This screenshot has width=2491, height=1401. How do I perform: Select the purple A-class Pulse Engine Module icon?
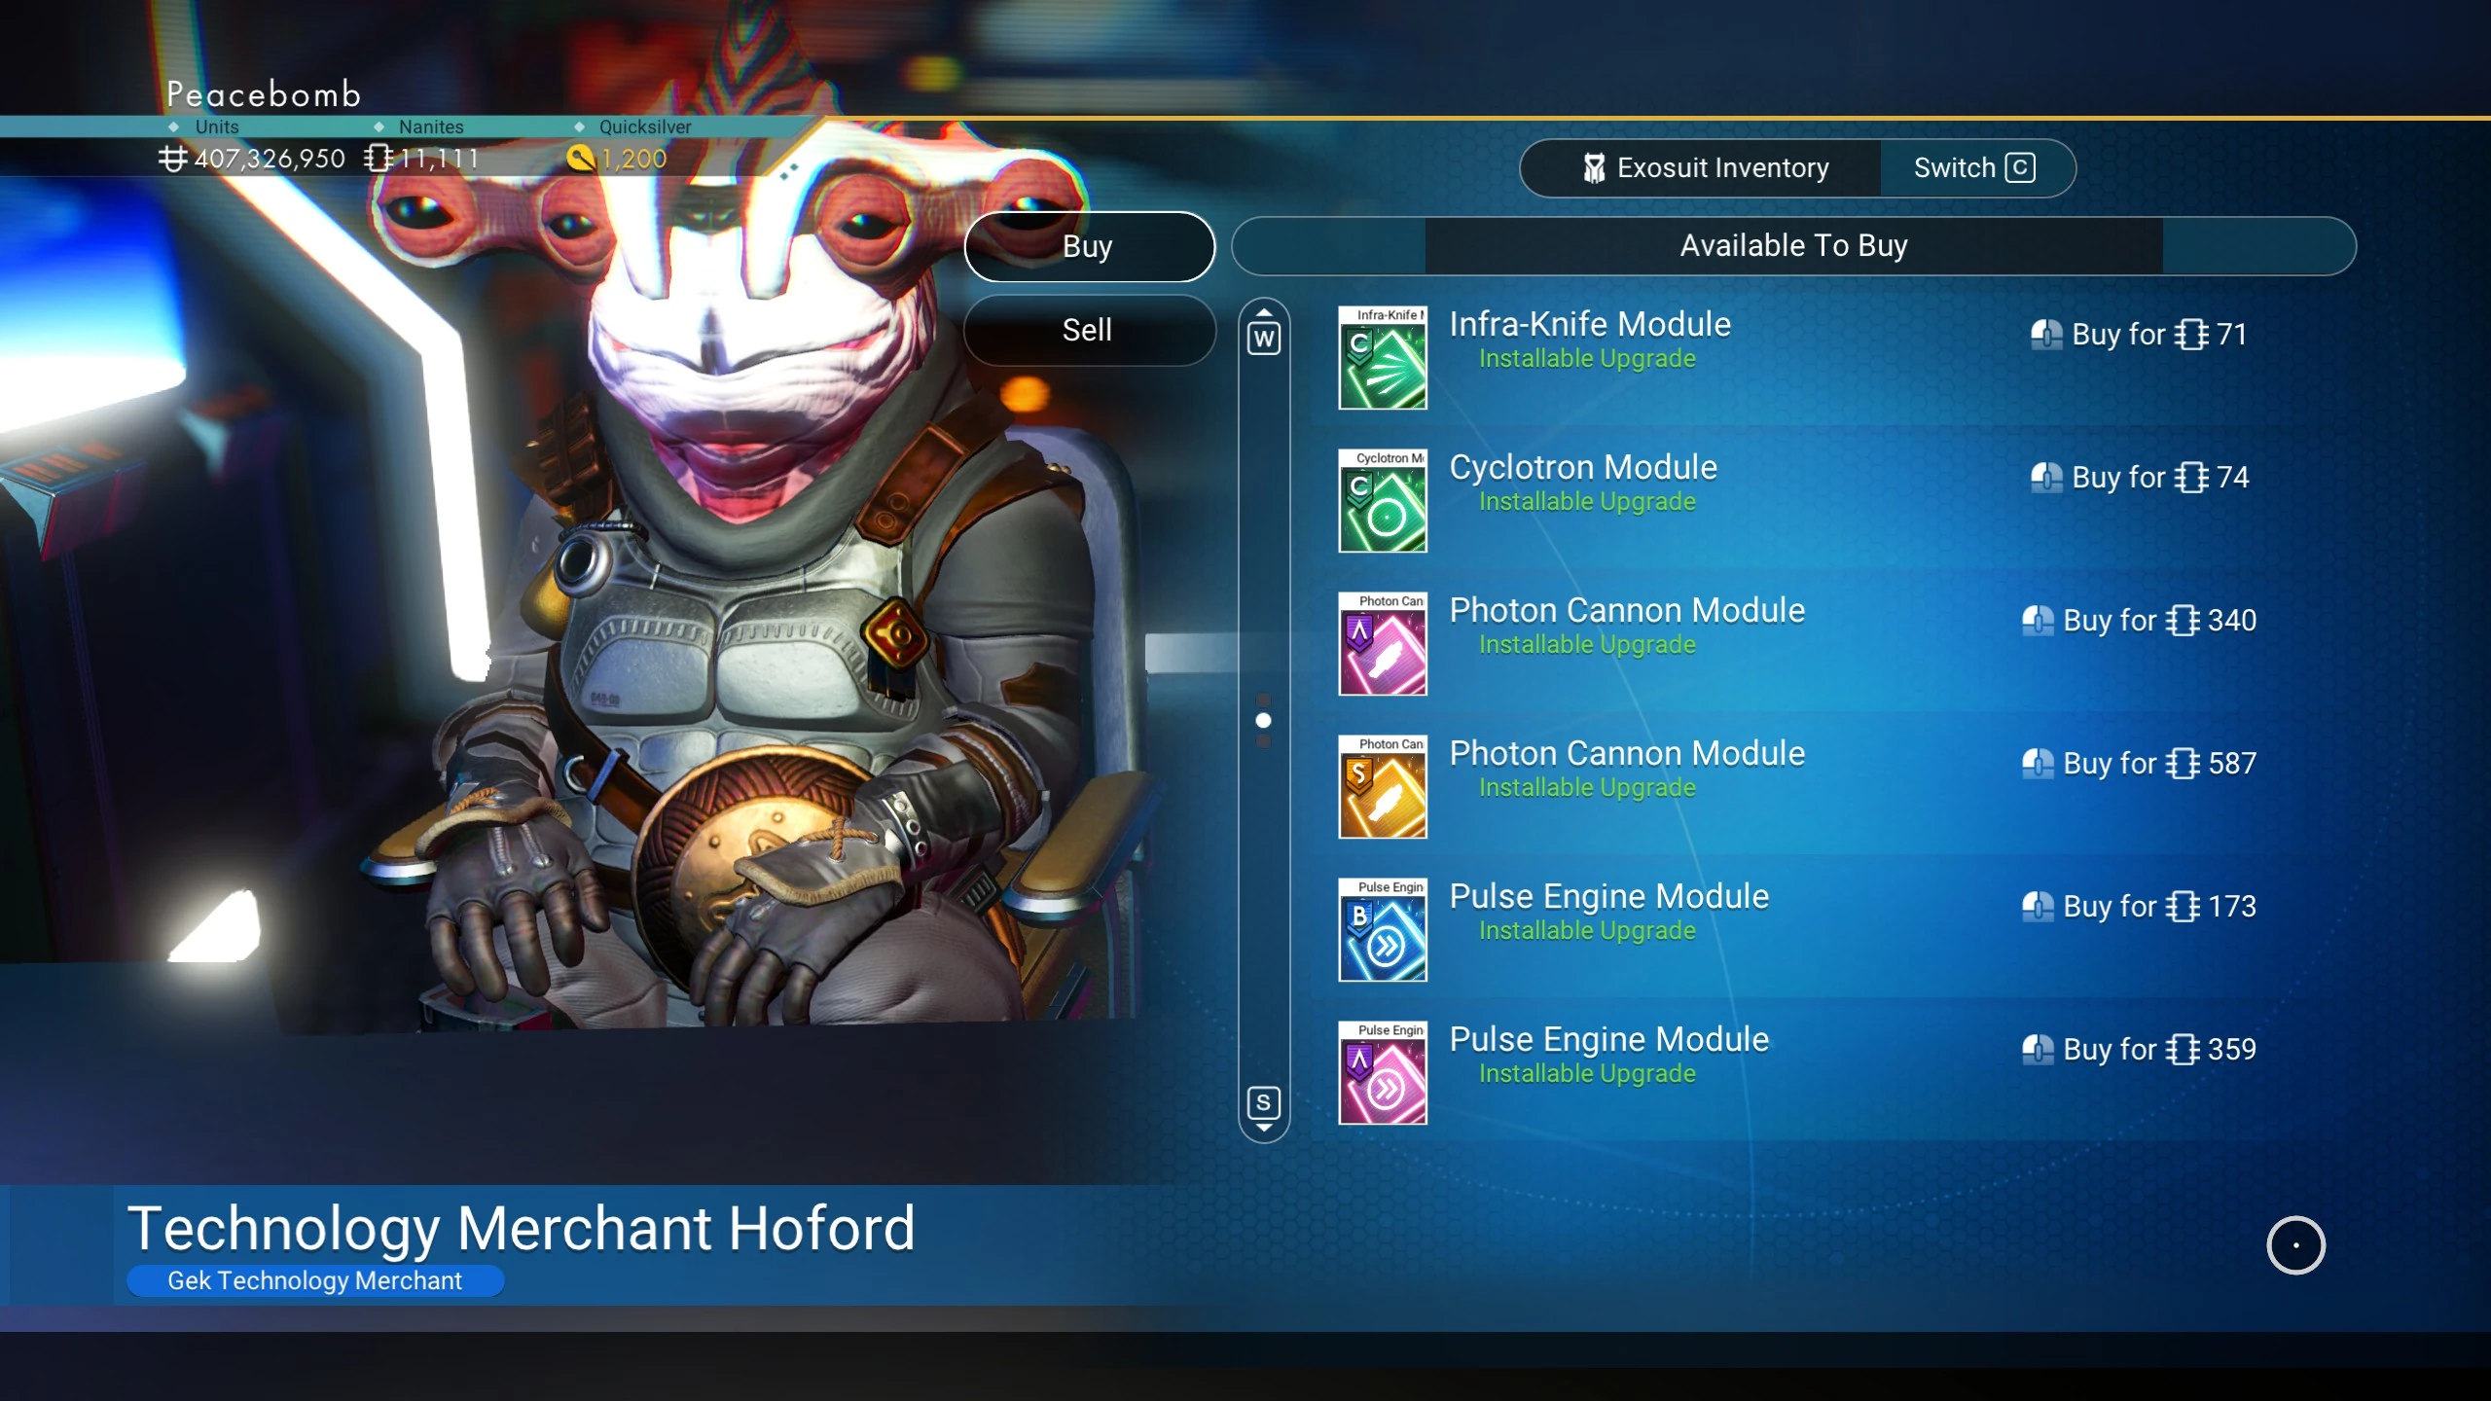[x=1382, y=1072]
